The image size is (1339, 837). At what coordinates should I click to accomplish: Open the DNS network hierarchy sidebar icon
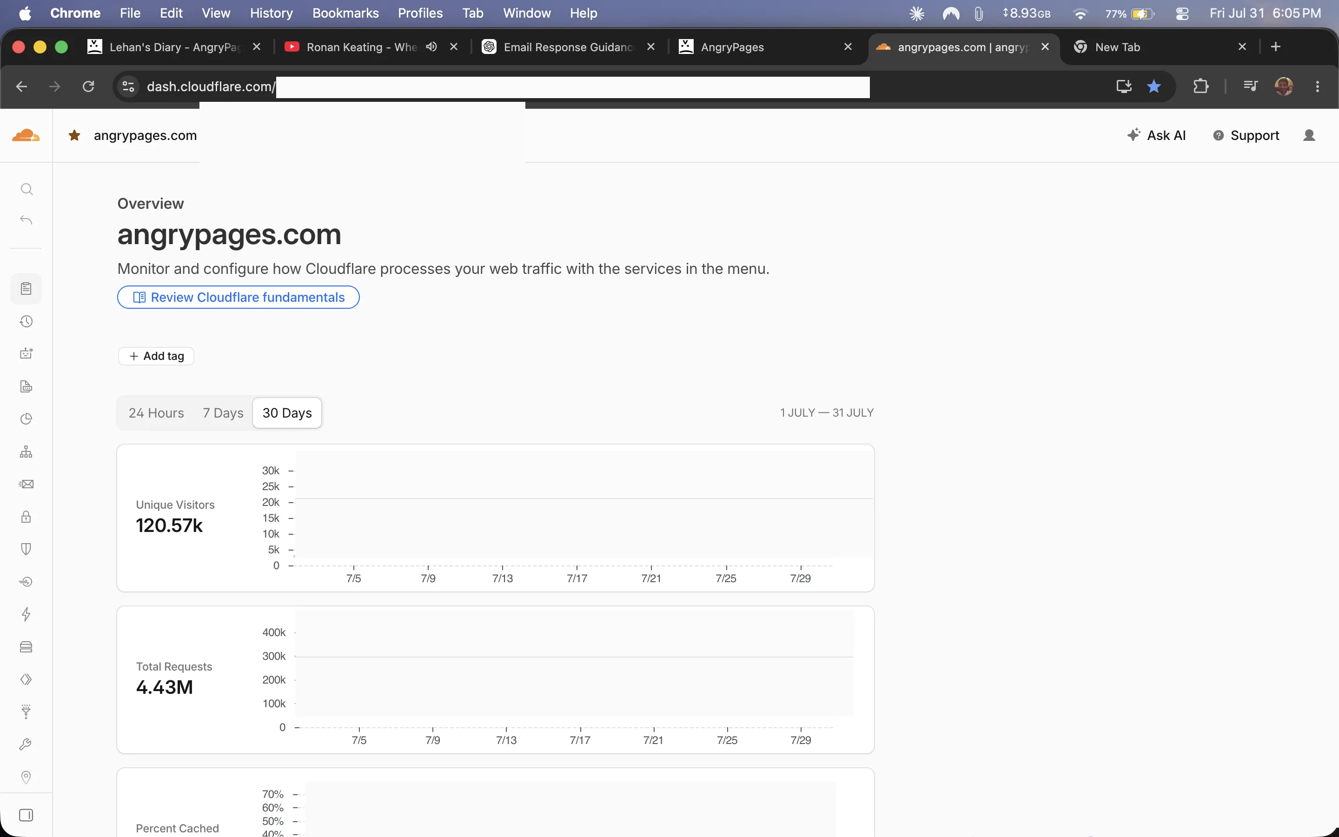(x=26, y=452)
